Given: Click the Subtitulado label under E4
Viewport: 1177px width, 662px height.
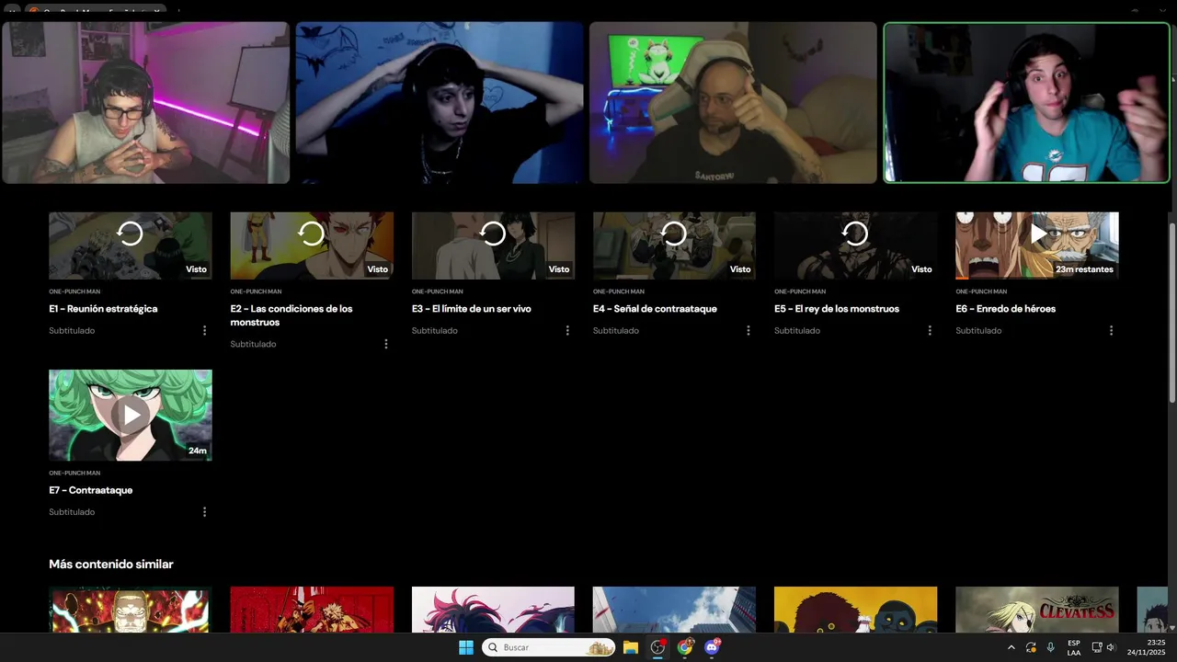Looking at the screenshot, I should pos(616,330).
